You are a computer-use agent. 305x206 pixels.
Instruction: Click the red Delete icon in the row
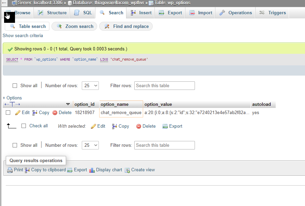pos(55,113)
